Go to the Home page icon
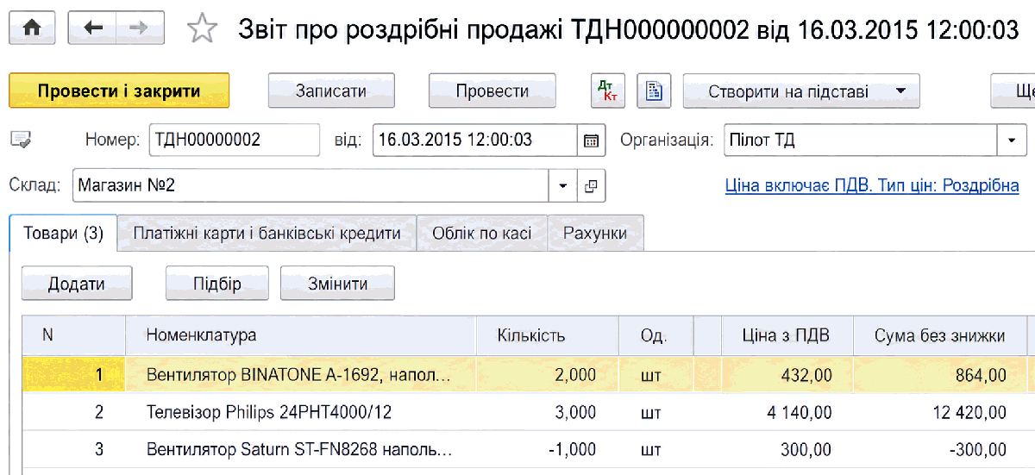The image size is (1035, 475). 32,28
